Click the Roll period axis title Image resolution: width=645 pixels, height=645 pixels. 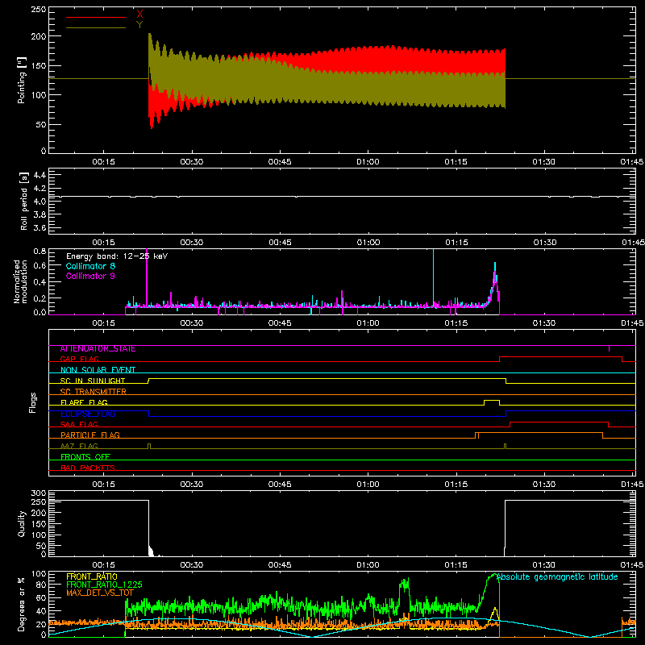click(x=24, y=201)
